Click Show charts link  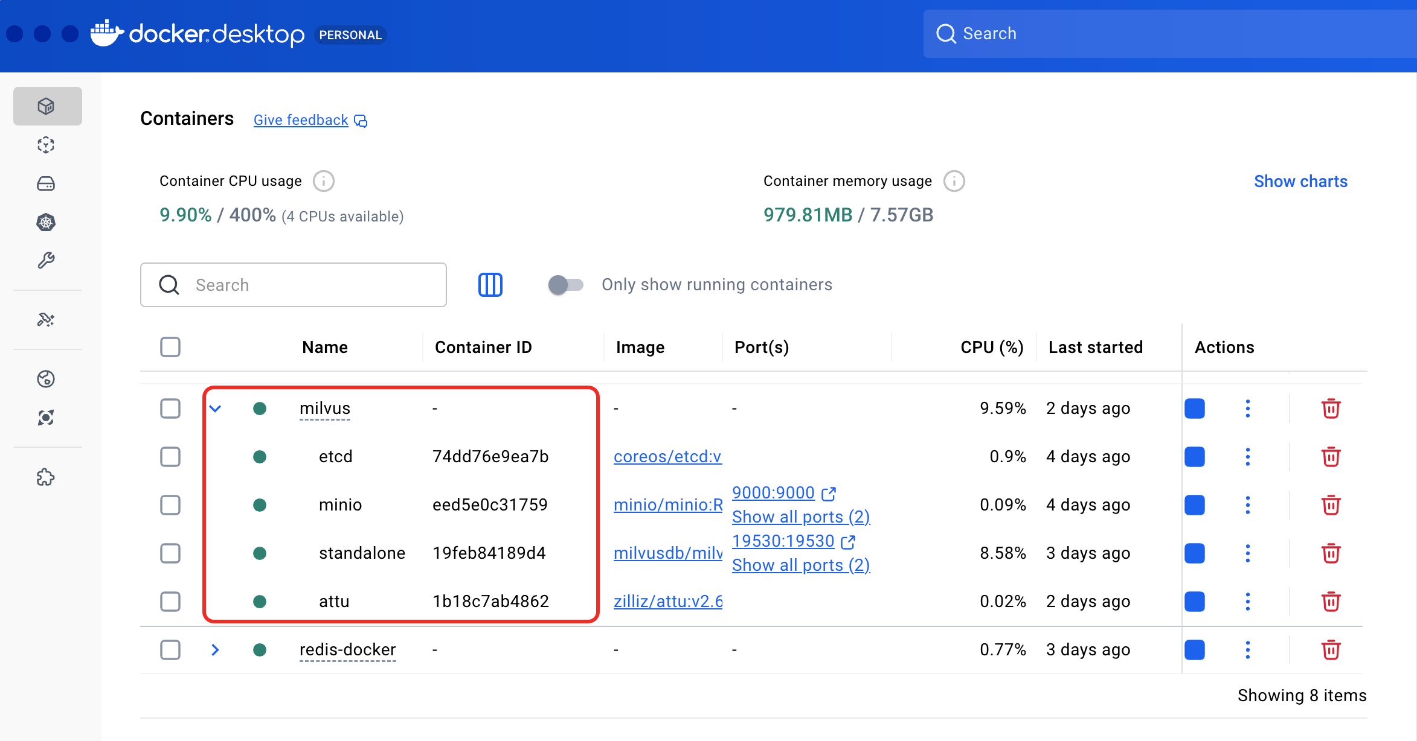tap(1300, 181)
